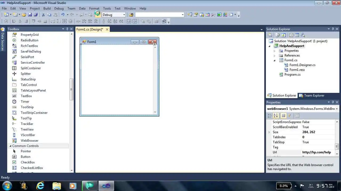The image size is (341, 191).
Task: Click the New Project toolbar icon
Action: click(x=6, y=15)
